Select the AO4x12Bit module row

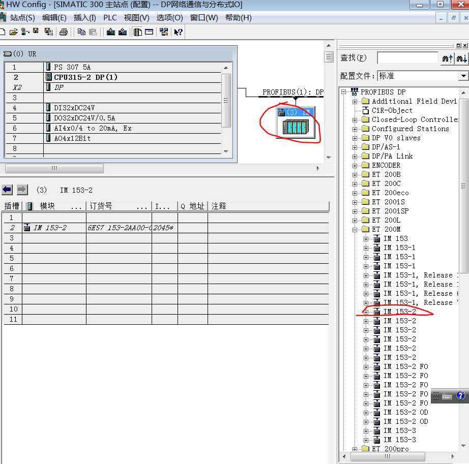click(x=113, y=138)
